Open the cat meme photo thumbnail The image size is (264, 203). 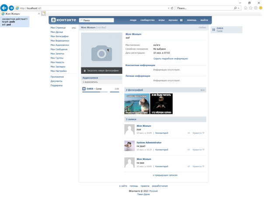(137, 104)
